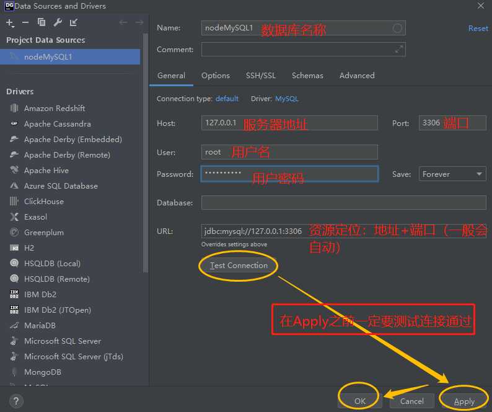Open the Advanced tab
The width and height of the screenshot is (492, 412).
pos(357,76)
